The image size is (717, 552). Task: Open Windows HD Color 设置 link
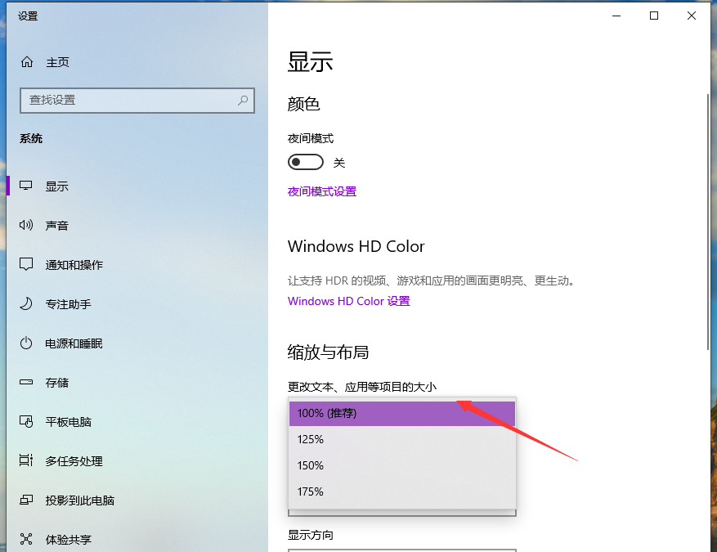click(x=348, y=301)
